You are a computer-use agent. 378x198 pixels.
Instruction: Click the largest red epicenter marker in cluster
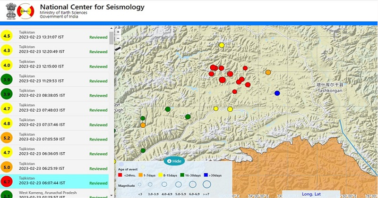pyautogui.click(x=222, y=80)
